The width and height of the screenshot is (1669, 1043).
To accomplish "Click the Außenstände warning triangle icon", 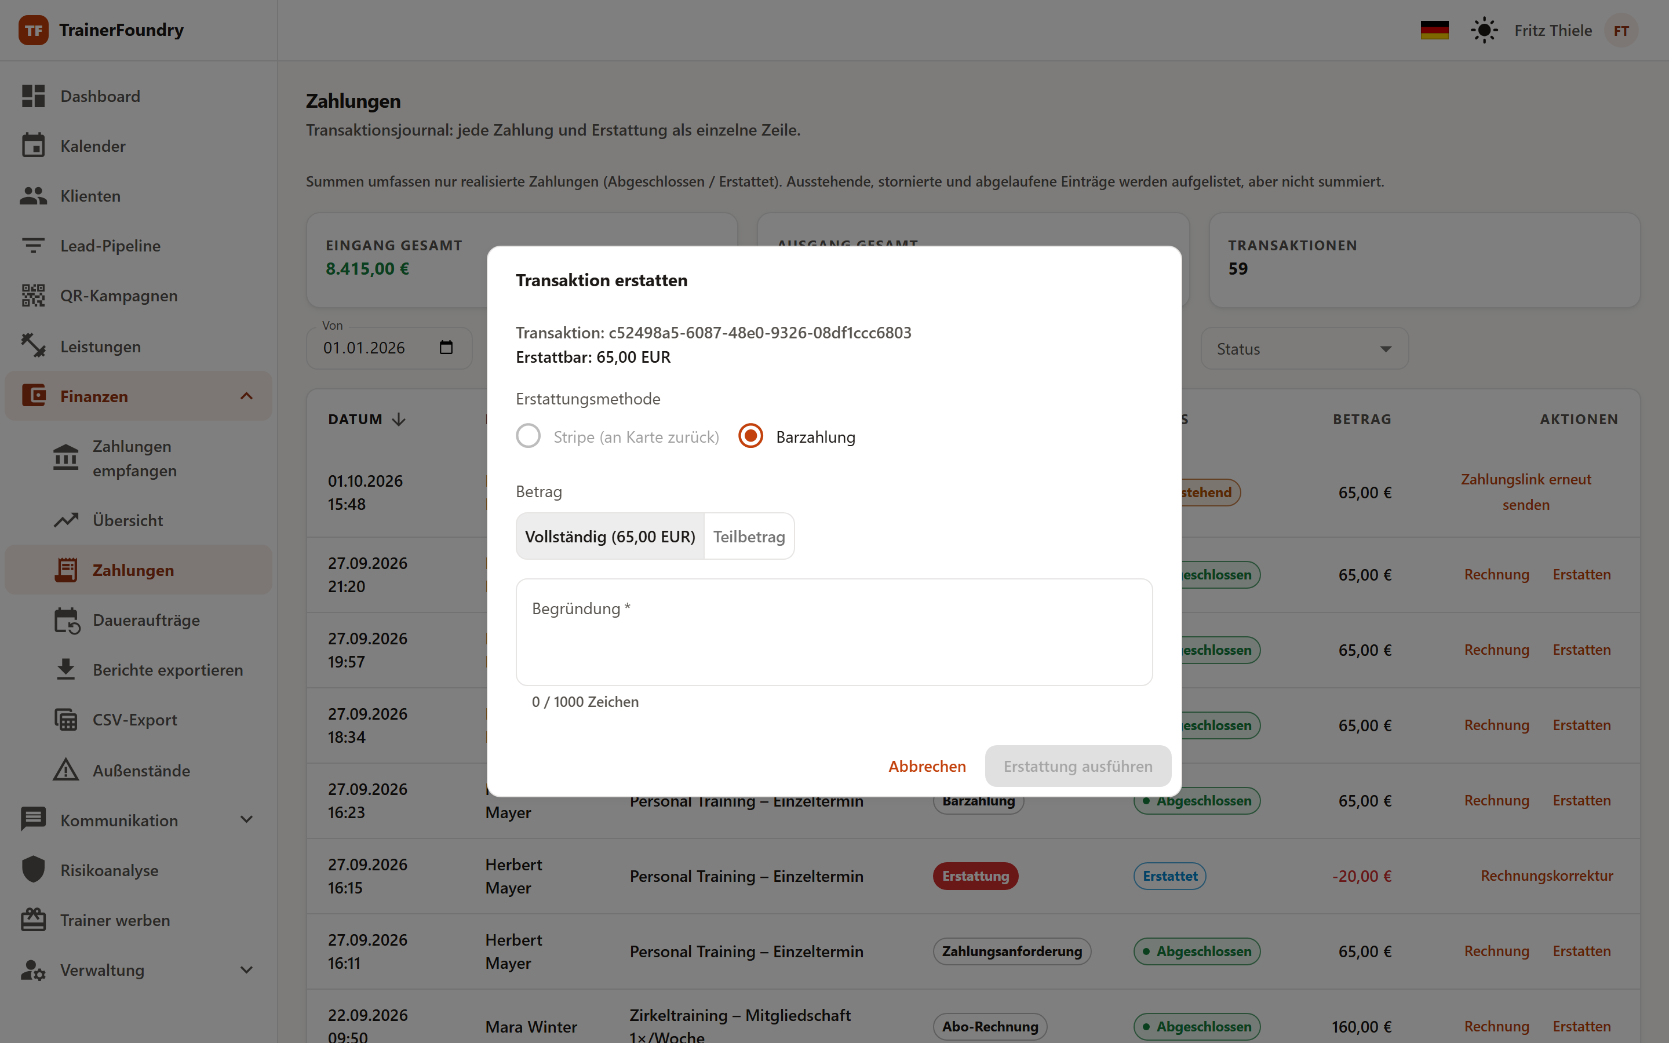I will [x=65, y=770].
